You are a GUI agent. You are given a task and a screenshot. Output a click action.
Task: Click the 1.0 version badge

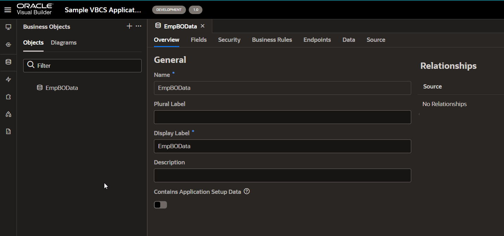tap(195, 10)
